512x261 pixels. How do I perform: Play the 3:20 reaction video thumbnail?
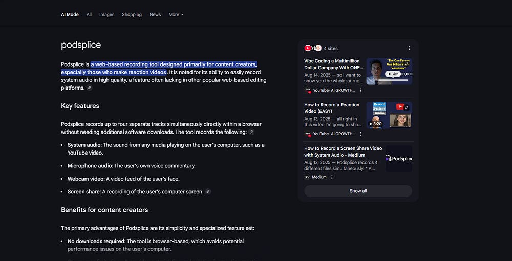point(389,115)
